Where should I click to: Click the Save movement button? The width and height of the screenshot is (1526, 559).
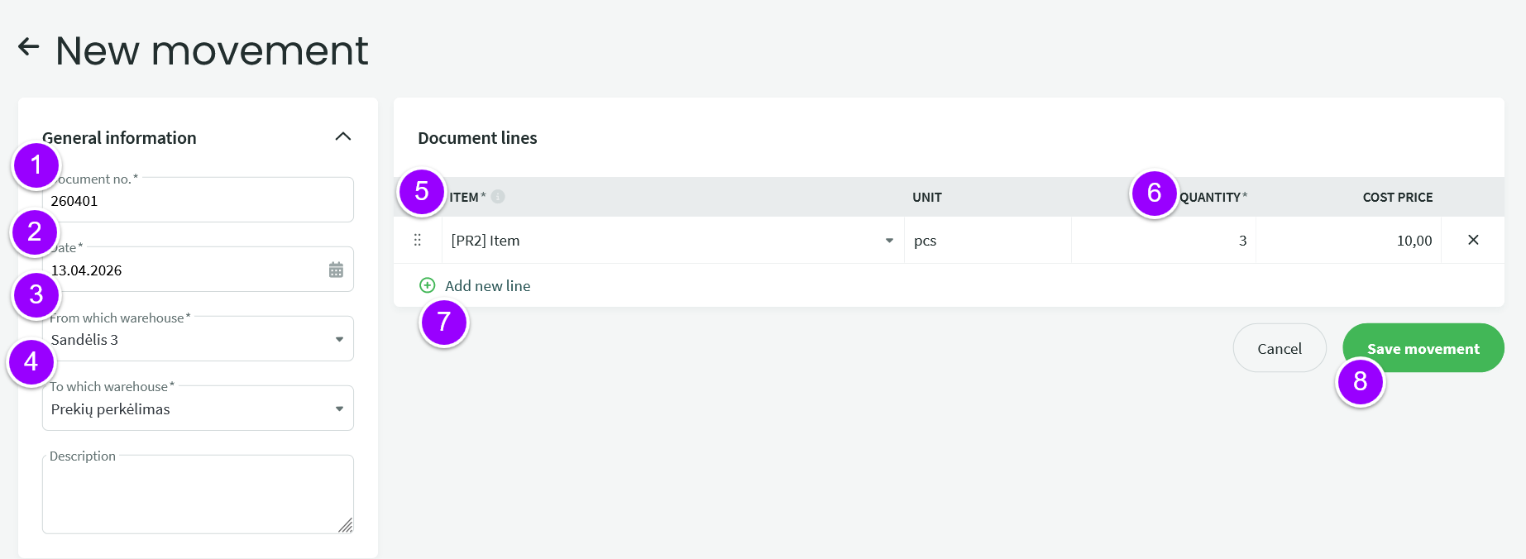tap(1423, 348)
